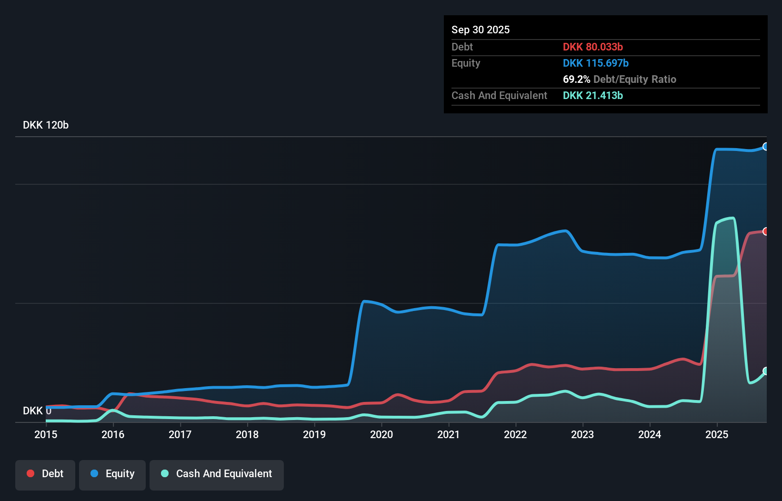Click the DKK 21.413b cash value
This screenshot has height=501, width=782.
click(593, 95)
